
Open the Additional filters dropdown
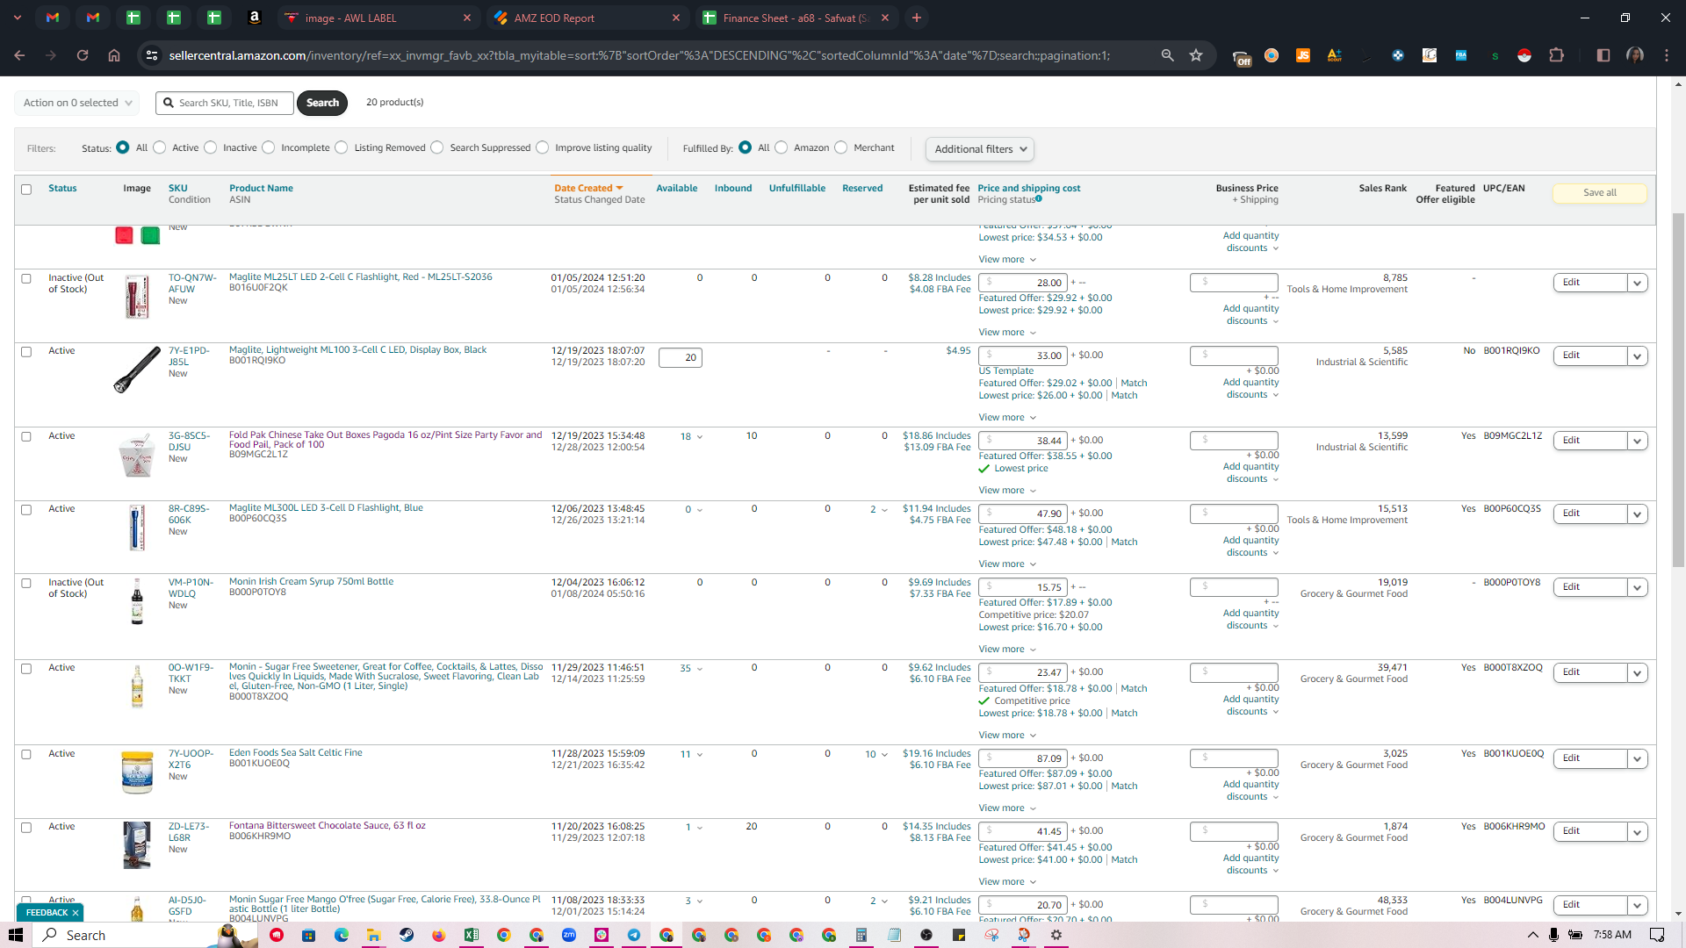[x=980, y=149]
